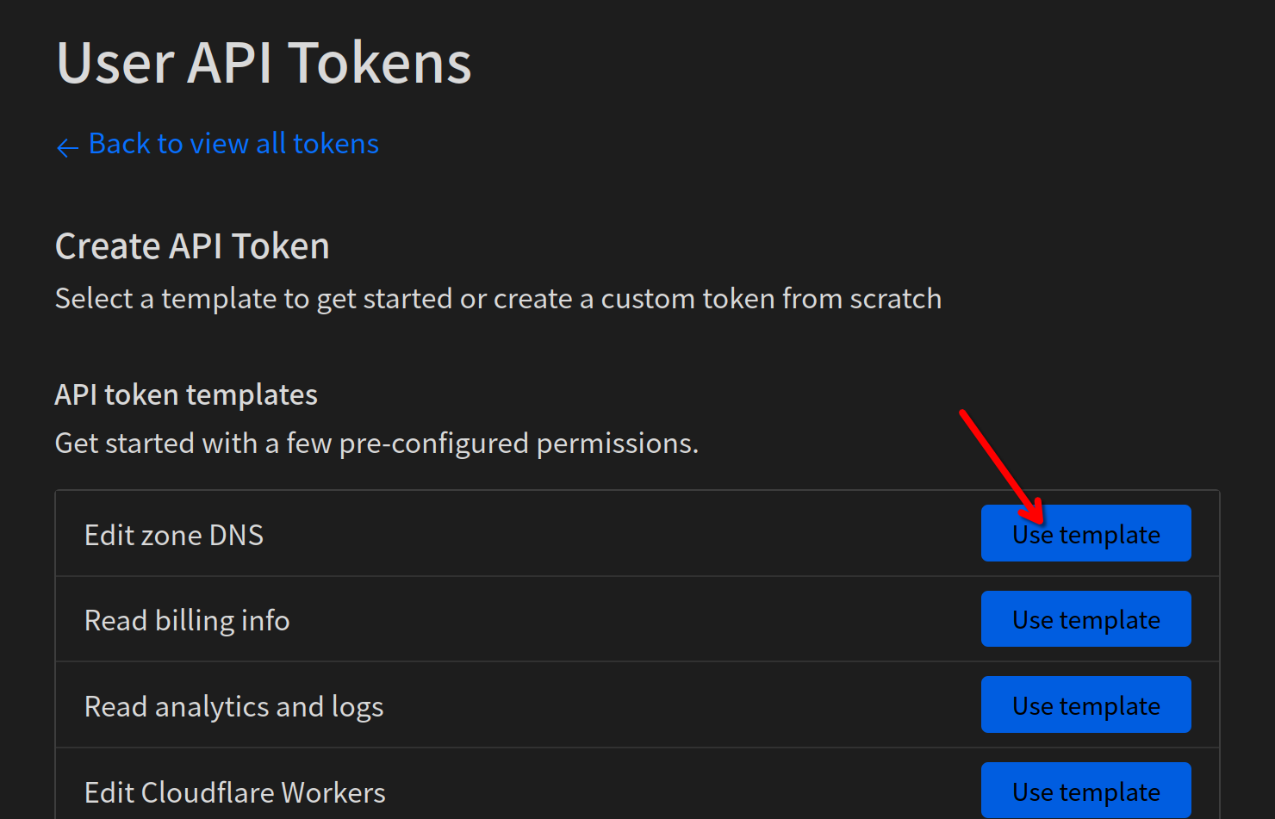
Task: Use template for Edit zone DNS
Action: pyautogui.click(x=1085, y=533)
